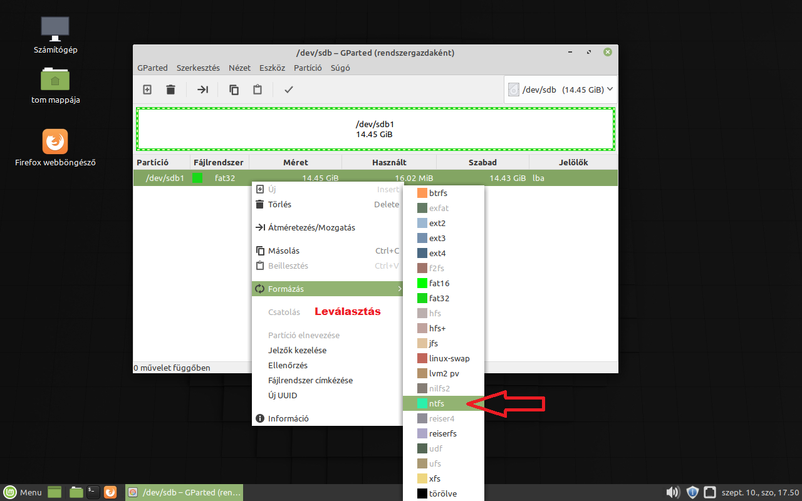The image size is (802, 501).
Task: Expand the Formázás submenu entry
Action: [327, 289]
